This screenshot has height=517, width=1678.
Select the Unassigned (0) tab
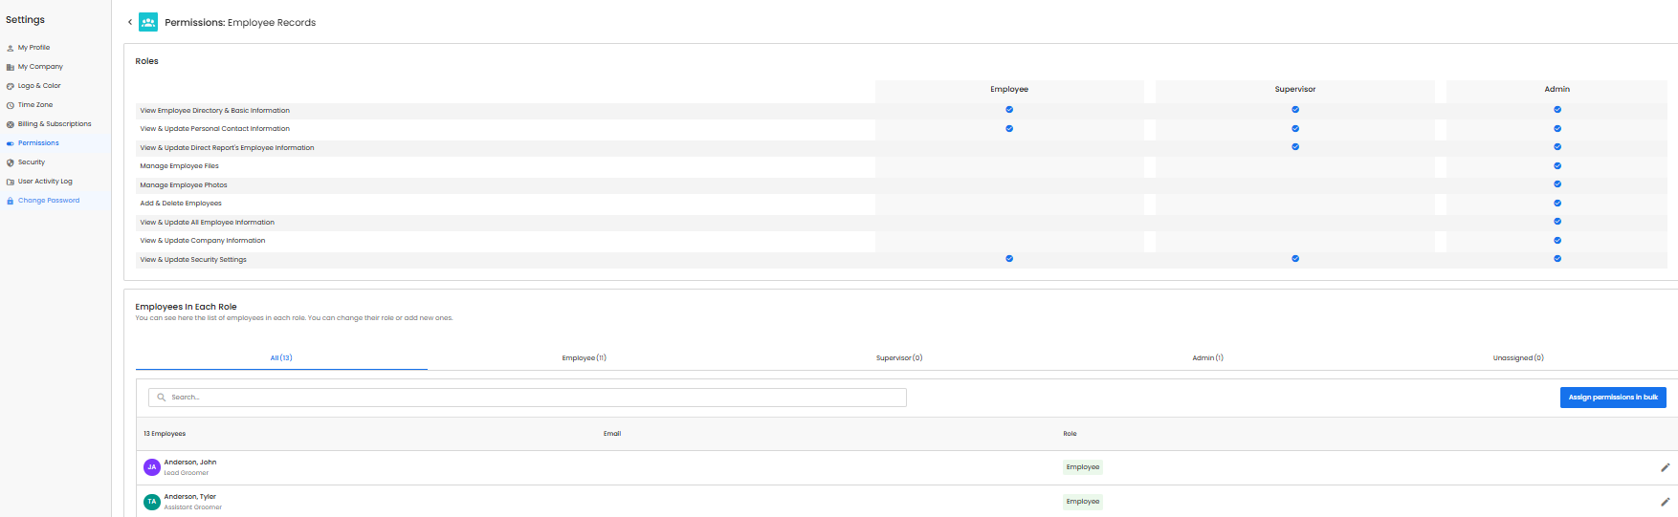tap(1518, 358)
